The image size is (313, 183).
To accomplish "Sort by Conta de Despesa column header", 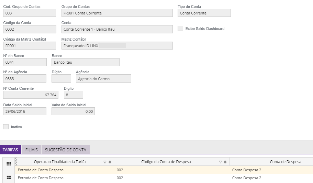I will 285,162.
